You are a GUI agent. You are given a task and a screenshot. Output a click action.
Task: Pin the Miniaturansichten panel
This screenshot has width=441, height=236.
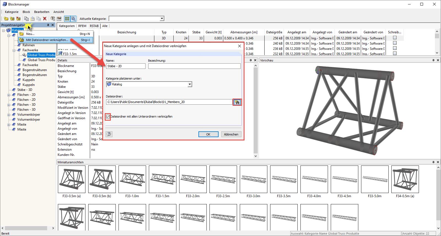coord(433,162)
